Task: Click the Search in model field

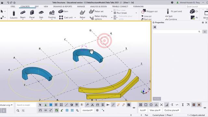Action: point(26,105)
